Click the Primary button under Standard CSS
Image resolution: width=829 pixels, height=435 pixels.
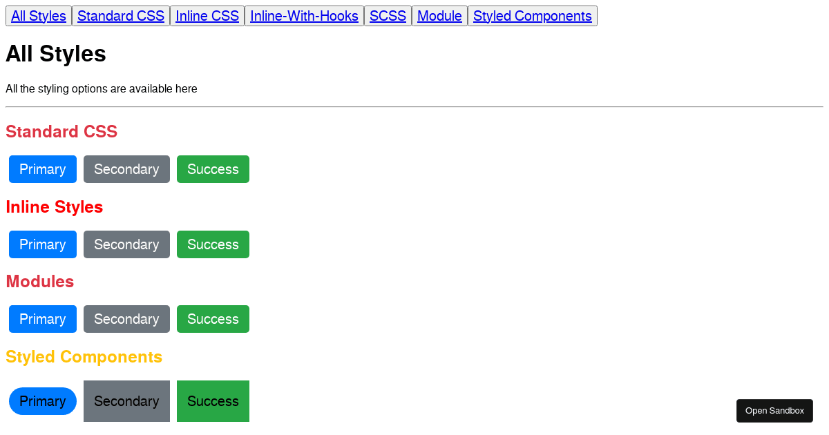click(42, 168)
